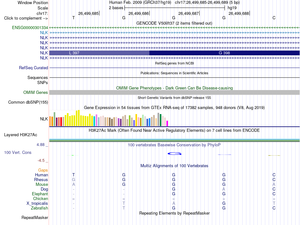300x225 pixels.
Task: Click OMIM Gene Phenotypes track title
Action: [x=175, y=88]
